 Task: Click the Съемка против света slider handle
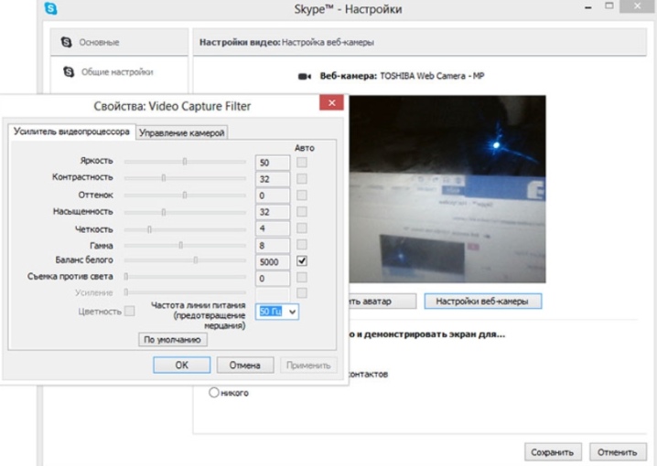[x=126, y=277]
